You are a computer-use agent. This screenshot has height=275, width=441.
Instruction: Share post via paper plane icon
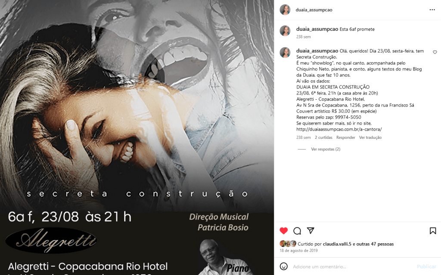[x=311, y=231]
